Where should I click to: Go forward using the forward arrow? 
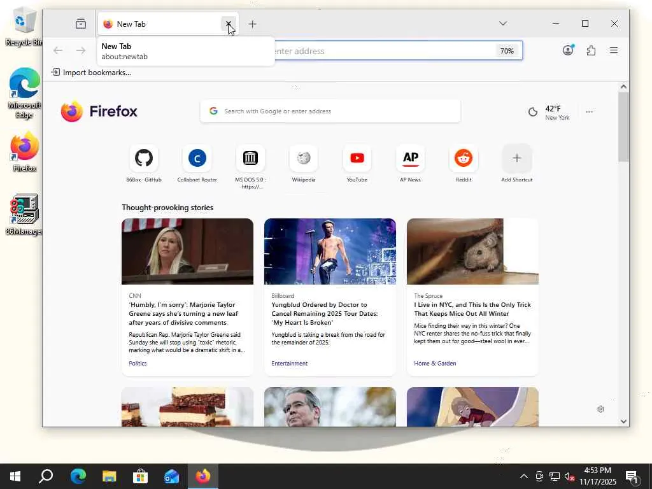pyautogui.click(x=81, y=51)
